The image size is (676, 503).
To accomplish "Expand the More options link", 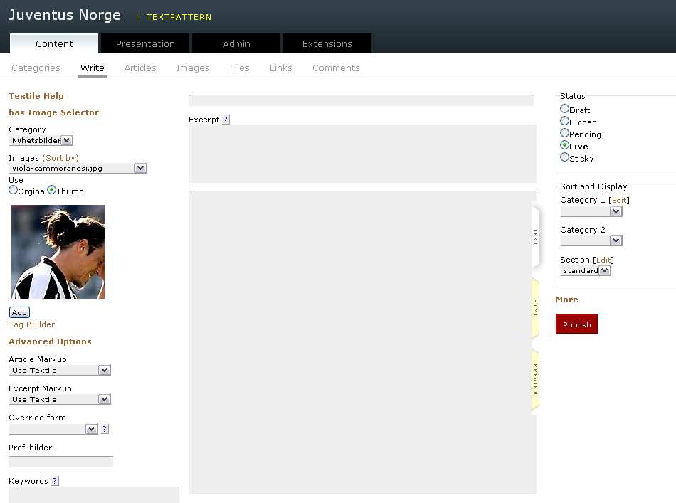I will point(567,300).
